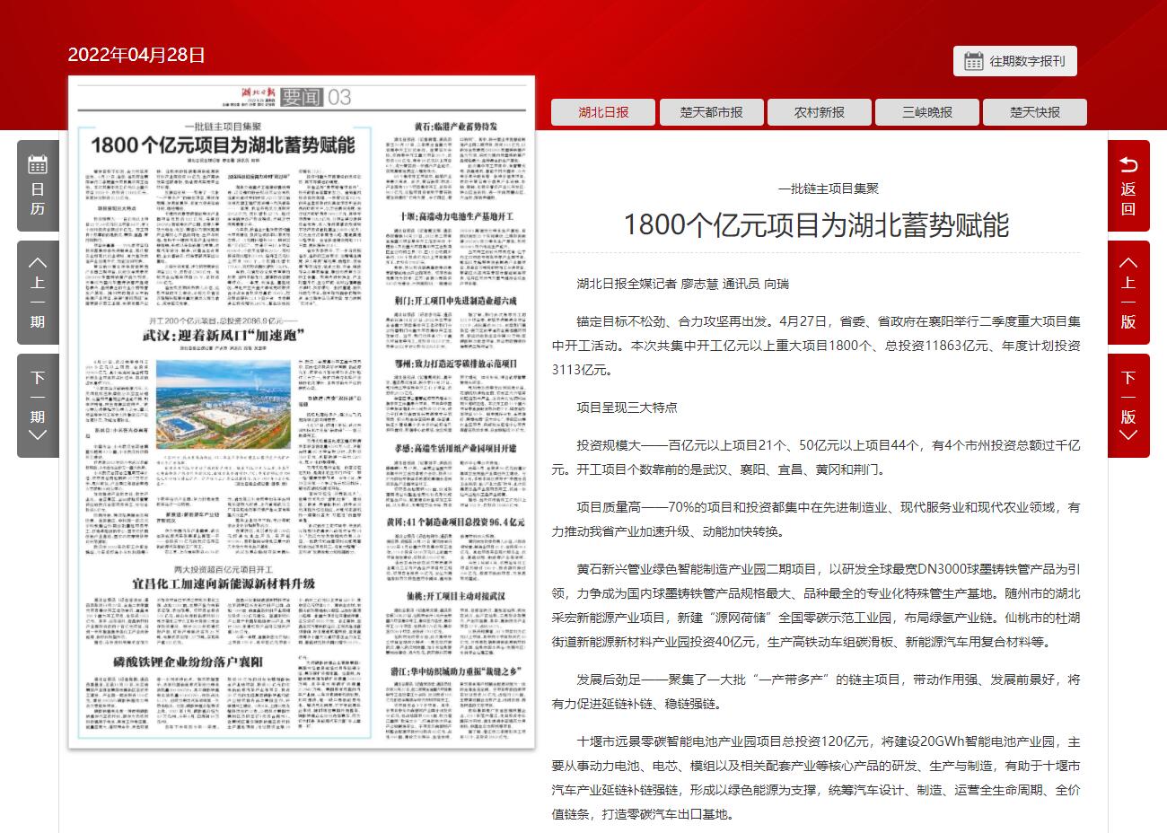Screen dimensions: 1167x833
Task: Click the red 返回 back button
Action: [x=1128, y=186]
